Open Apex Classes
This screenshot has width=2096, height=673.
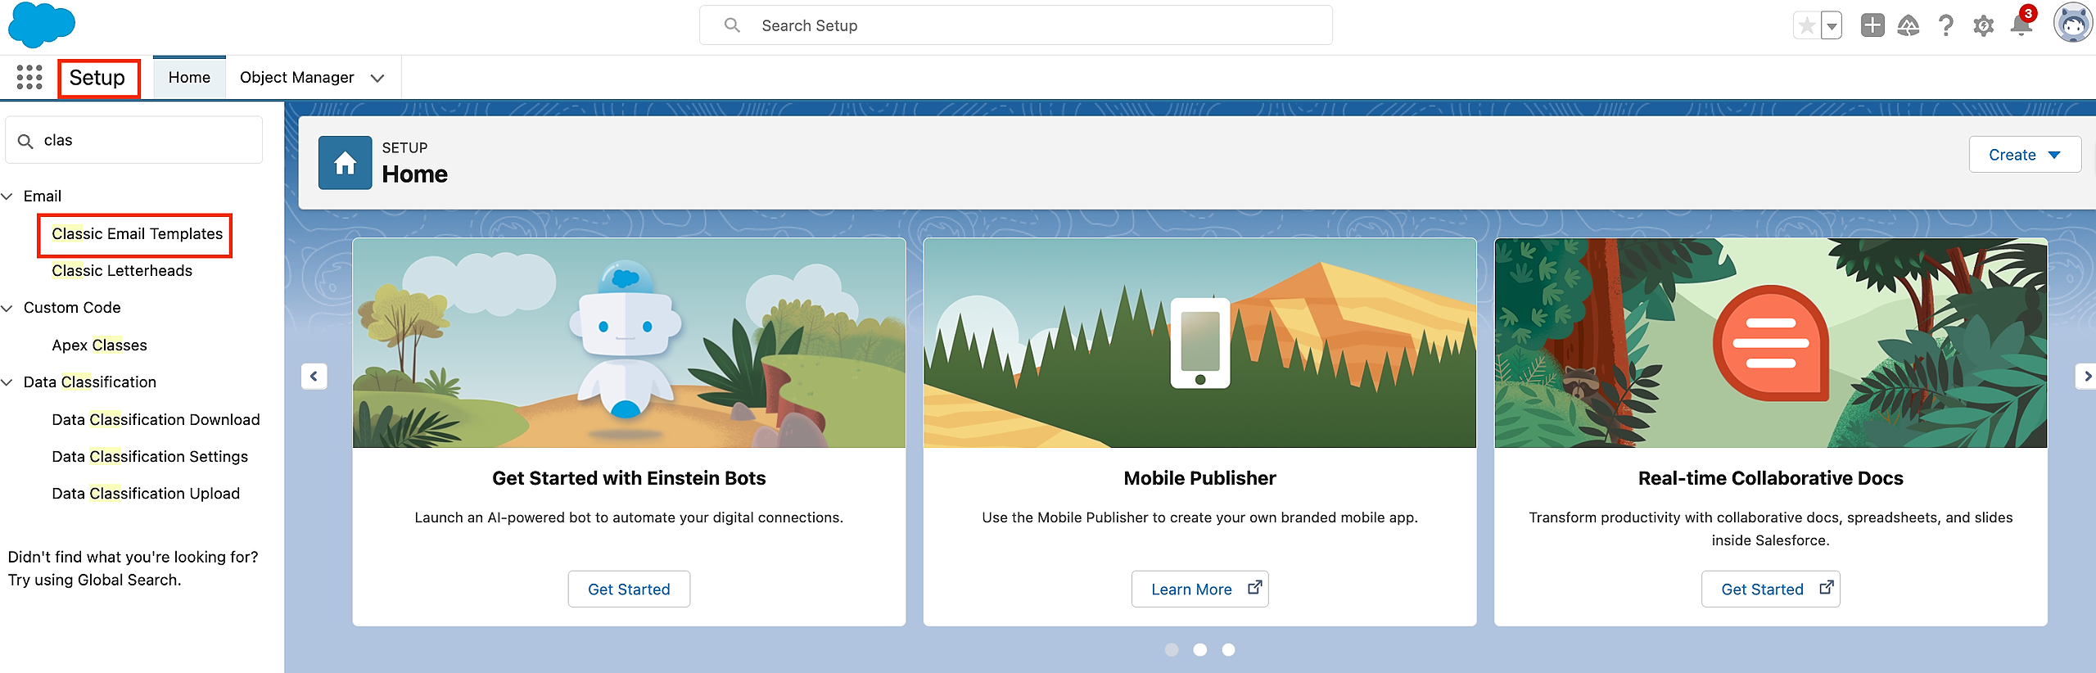[x=99, y=346]
